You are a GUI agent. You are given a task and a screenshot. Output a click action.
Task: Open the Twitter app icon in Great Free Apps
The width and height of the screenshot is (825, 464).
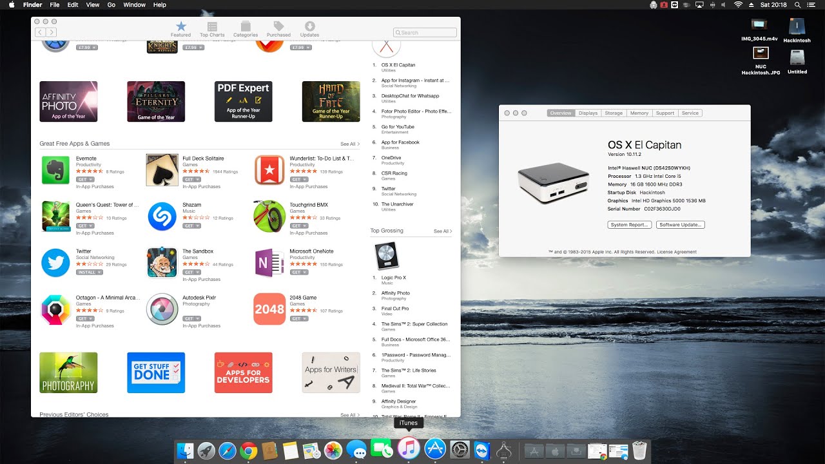tap(55, 263)
